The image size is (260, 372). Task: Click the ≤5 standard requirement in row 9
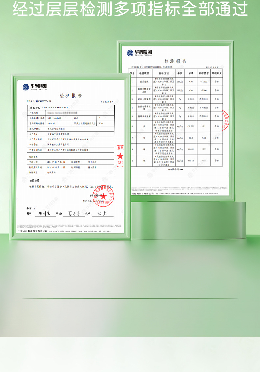tap(204, 161)
